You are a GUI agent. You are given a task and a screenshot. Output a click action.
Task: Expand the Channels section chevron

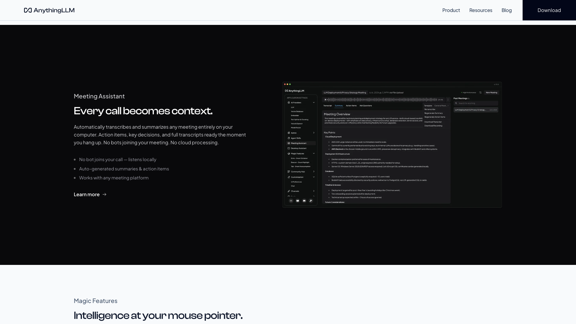click(x=314, y=191)
